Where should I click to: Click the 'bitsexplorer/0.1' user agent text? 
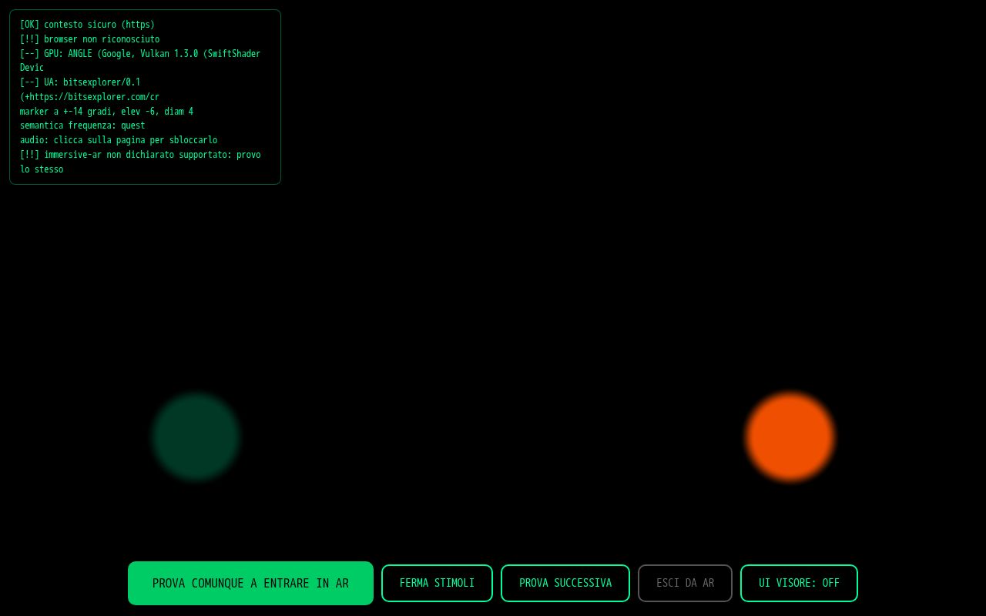click(102, 82)
